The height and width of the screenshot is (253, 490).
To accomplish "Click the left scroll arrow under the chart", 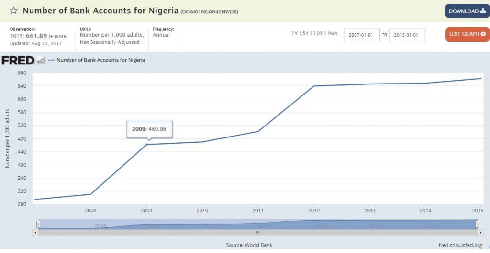I will 35,232.
